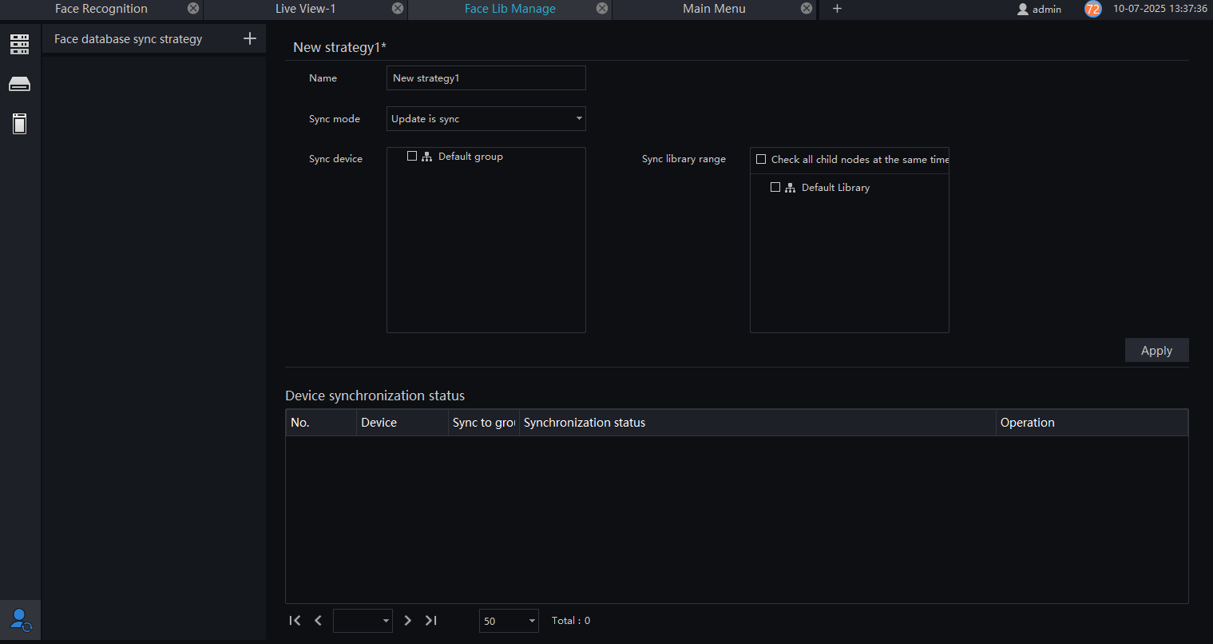Close the Face Lib Manage tab
The width and height of the screenshot is (1213, 644).
[x=602, y=8]
